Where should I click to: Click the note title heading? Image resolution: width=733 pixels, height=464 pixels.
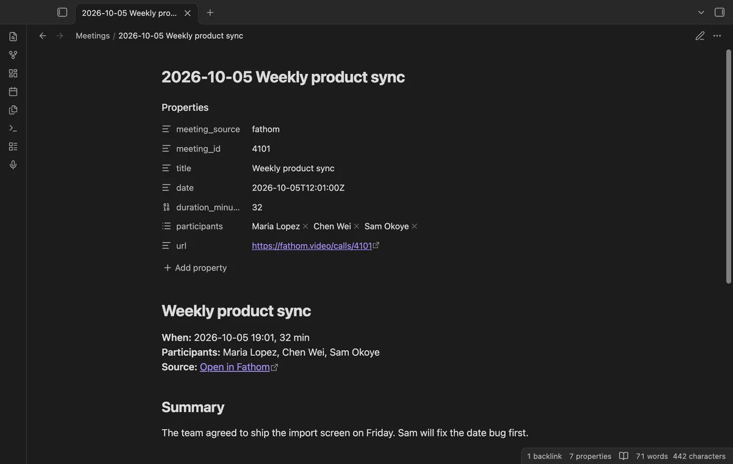pos(283,77)
